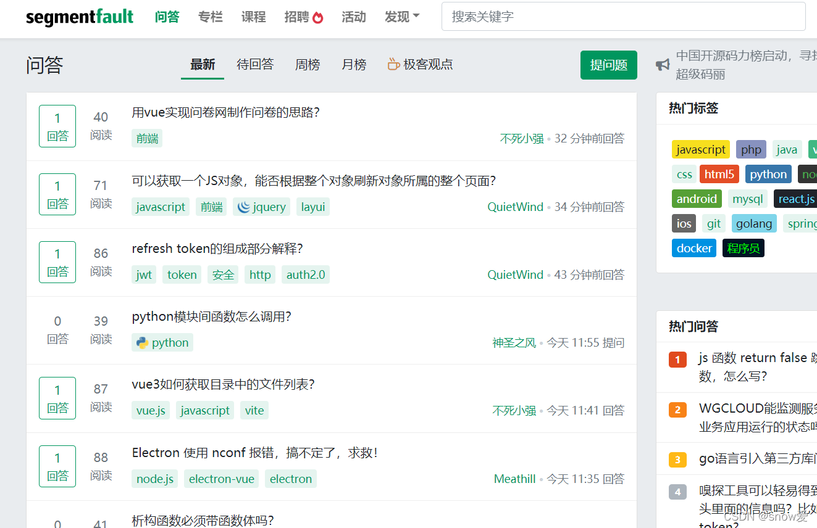This screenshot has width=817, height=528.
Task: Open question 用vue实现问卷网制作问卷的思路?
Action: (226, 112)
